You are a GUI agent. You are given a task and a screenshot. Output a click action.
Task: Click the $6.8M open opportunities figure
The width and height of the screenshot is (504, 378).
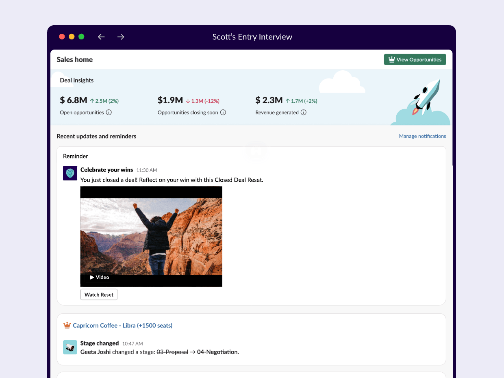(x=74, y=100)
